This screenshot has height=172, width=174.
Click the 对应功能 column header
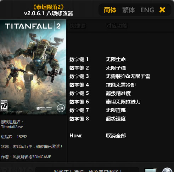click(x=117, y=26)
